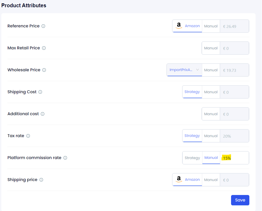This screenshot has height=211, width=262.
Task: Select Amazon source for Reference Price
Action: 187,26
